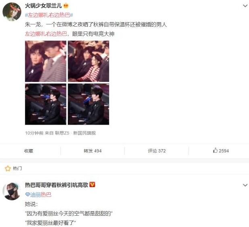Open the 迪丽热巴 super topic tag
The width and height of the screenshot is (249, 227).
[38, 195]
